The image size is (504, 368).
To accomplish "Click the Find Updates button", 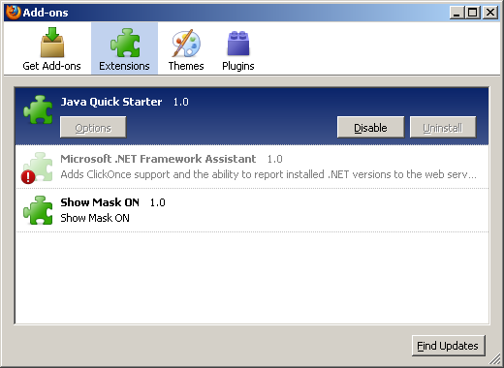I will pos(448,346).
